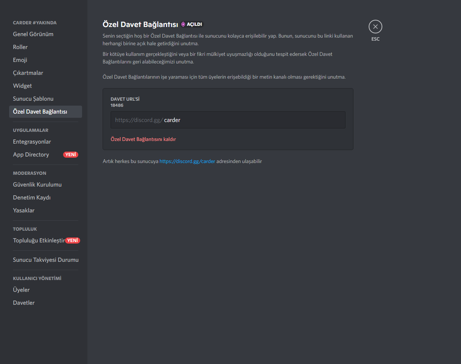
Task: Open Yasaklar list
Action: [x=46, y=210]
